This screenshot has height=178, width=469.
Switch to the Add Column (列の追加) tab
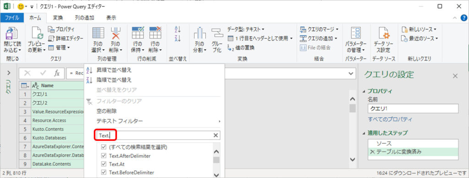pos(85,18)
